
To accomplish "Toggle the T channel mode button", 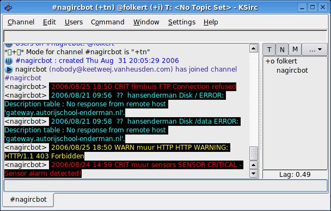I will (x=269, y=50).
